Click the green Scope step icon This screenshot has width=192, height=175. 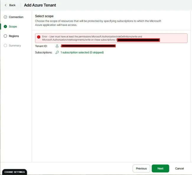pyautogui.click(x=5, y=27)
